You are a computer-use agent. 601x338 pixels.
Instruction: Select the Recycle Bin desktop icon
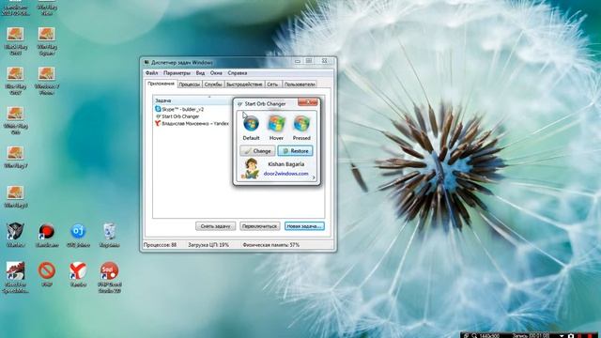point(109,235)
